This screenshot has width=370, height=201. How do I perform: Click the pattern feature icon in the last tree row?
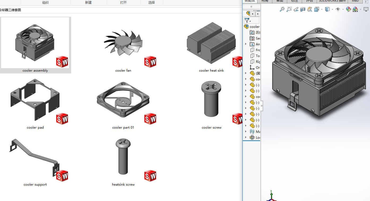[252, 138]
